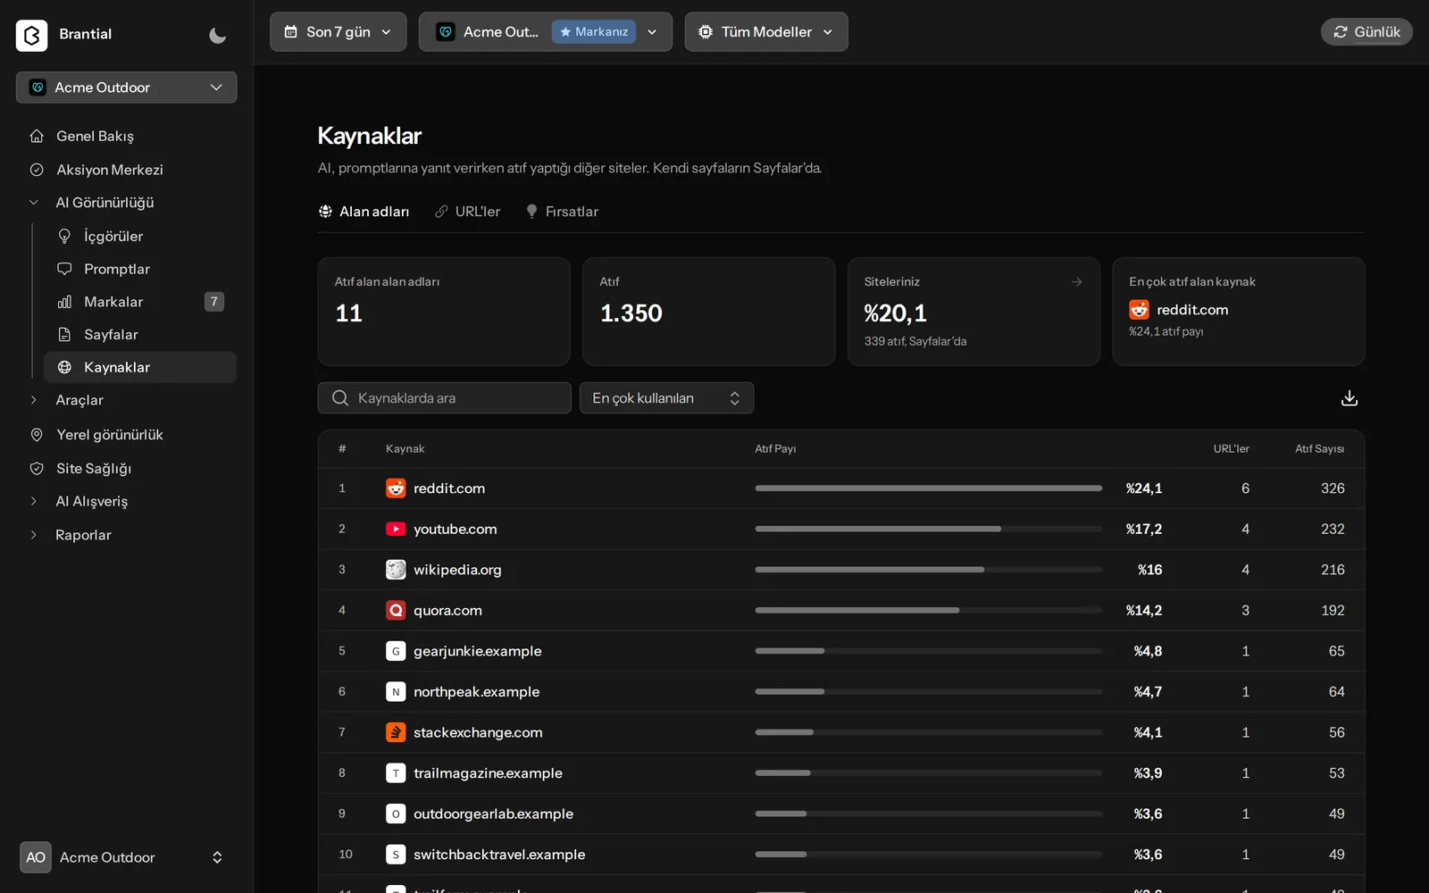Open brand selector Acme Out... Markanız
The image size is (1429, 893).
point(545,31)
